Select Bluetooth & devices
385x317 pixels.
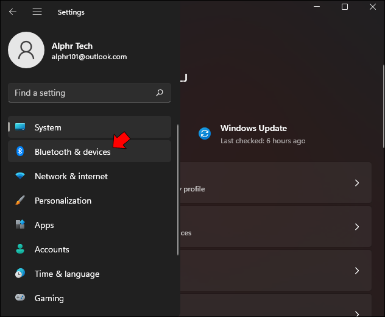coord(90,151)
